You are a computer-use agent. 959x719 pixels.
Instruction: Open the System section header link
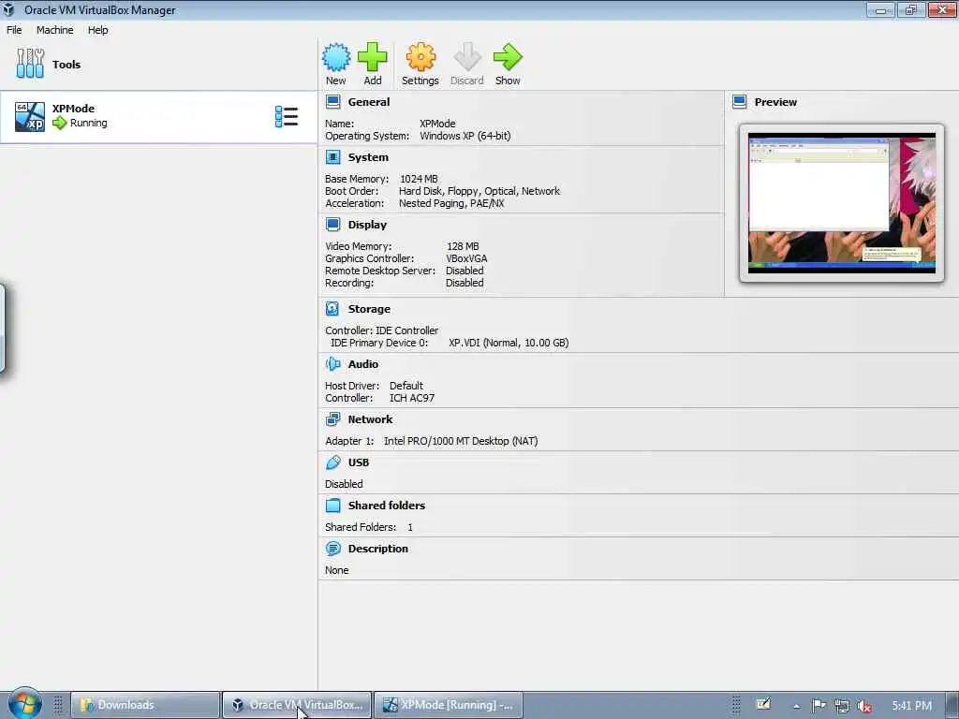pyautogui.click(x=368, y=157)
